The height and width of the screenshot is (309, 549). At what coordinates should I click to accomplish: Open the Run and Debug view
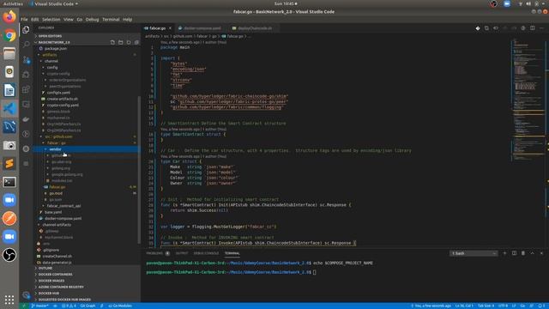point(26,75)
